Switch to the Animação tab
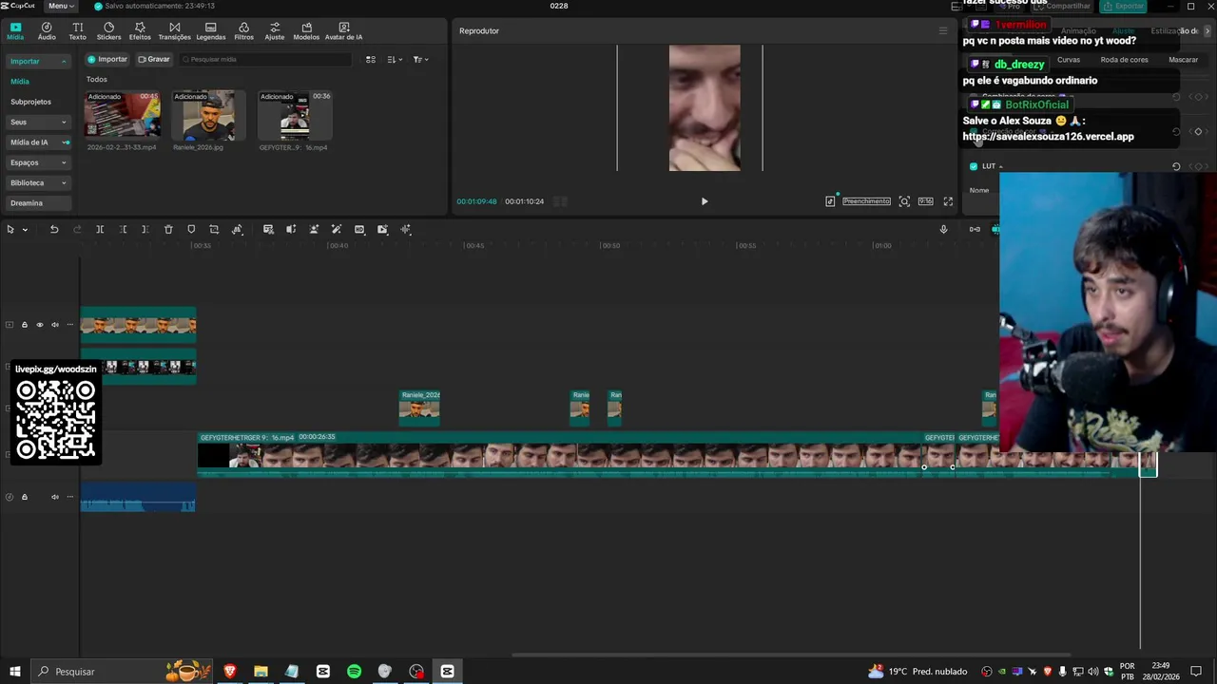Image resolution: width=1217 pixels, height=684 pixels. click(x=1078, y=30)
